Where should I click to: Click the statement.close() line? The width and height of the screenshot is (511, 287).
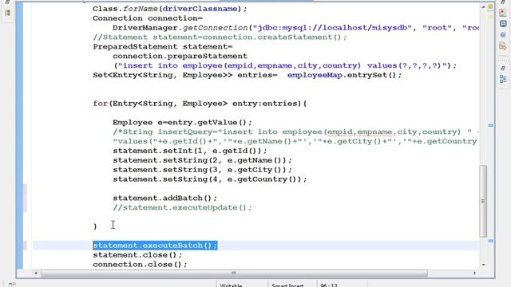pyautogui.click(x=137, y=255)
